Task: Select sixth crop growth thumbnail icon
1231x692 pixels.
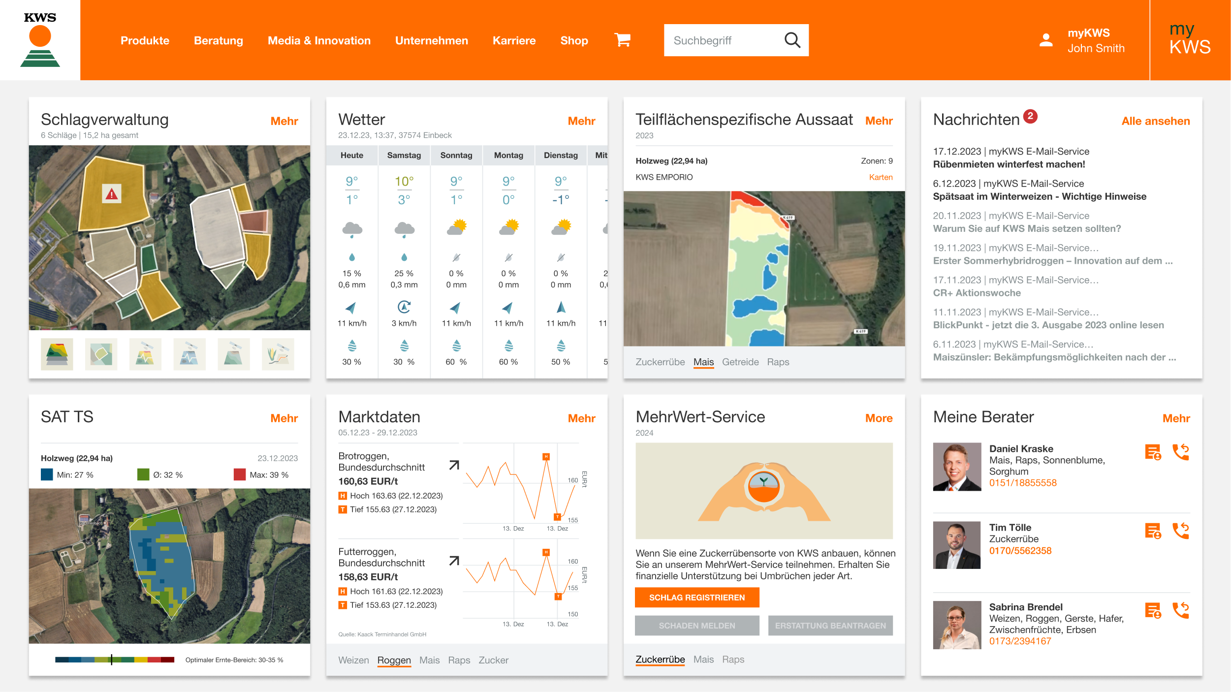Action: [278, 354]
